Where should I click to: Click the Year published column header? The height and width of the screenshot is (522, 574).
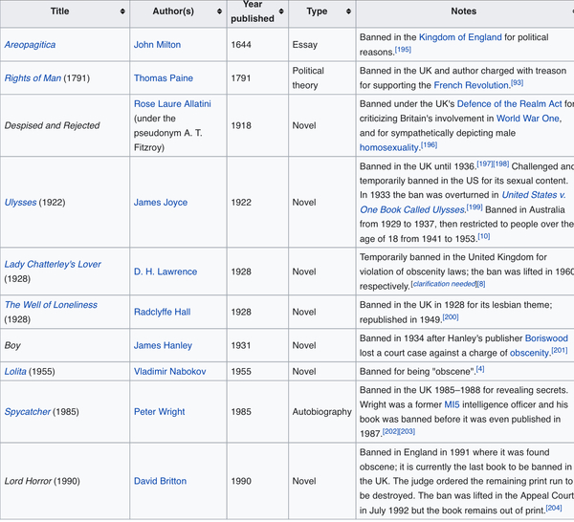(257, 11)
